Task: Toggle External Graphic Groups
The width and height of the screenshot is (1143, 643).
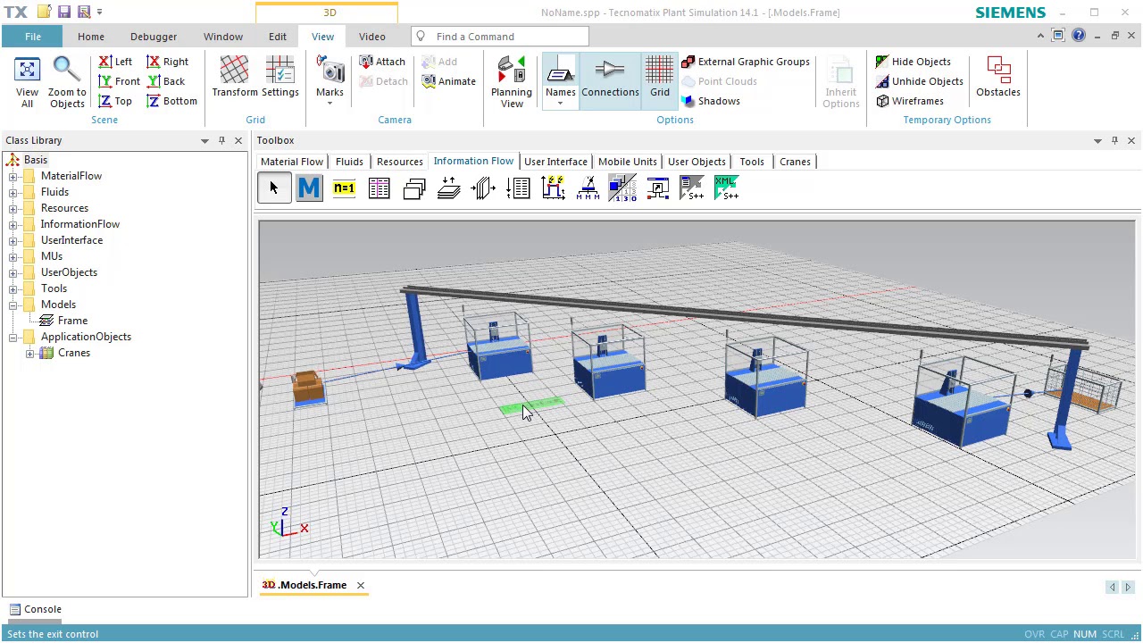Action: coord(746,62)
